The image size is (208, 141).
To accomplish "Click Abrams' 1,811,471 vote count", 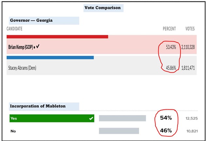I will point(188,68).
